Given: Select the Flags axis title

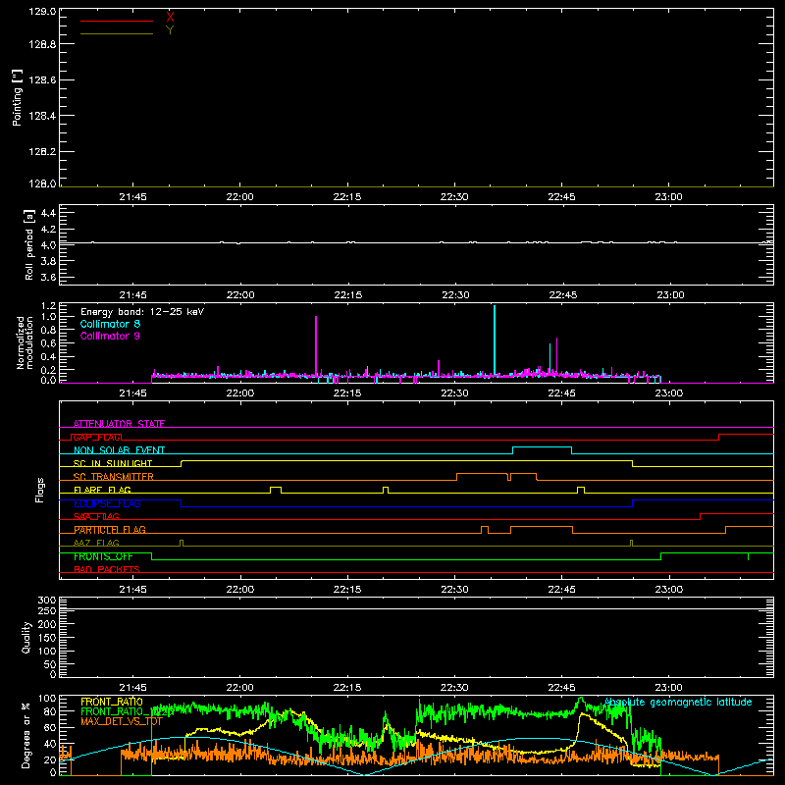Looking at the screenshot, I should (x=39, y=490).
